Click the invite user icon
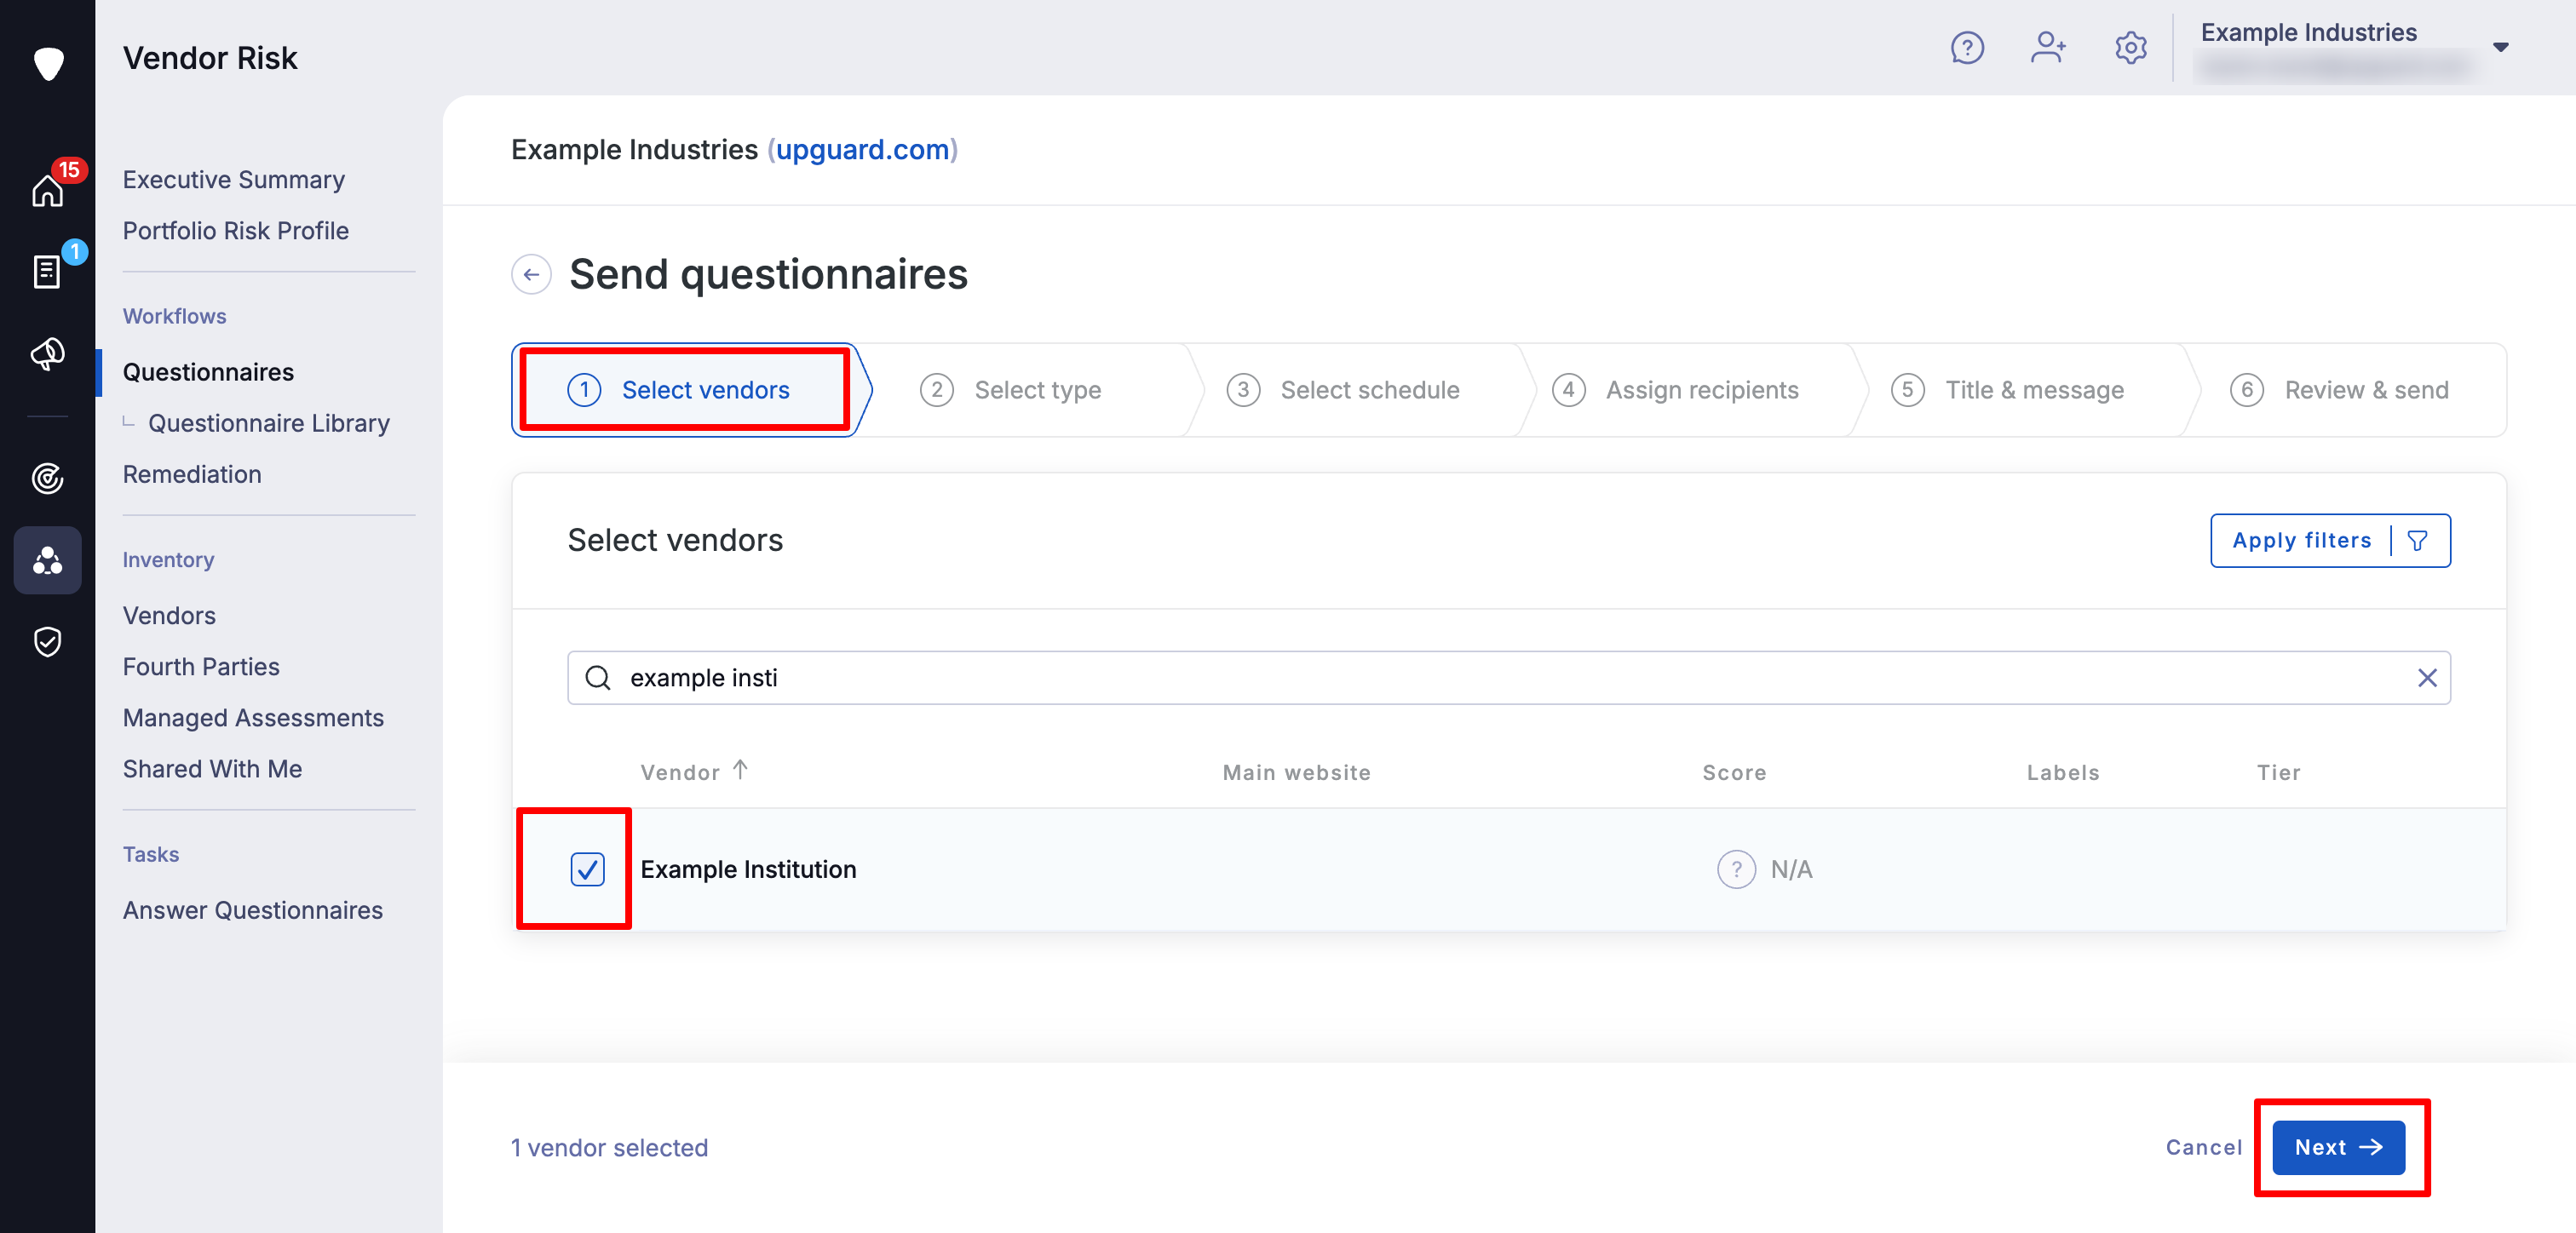Viewport: 2576px width, 1233px height. click(2047, 47)
